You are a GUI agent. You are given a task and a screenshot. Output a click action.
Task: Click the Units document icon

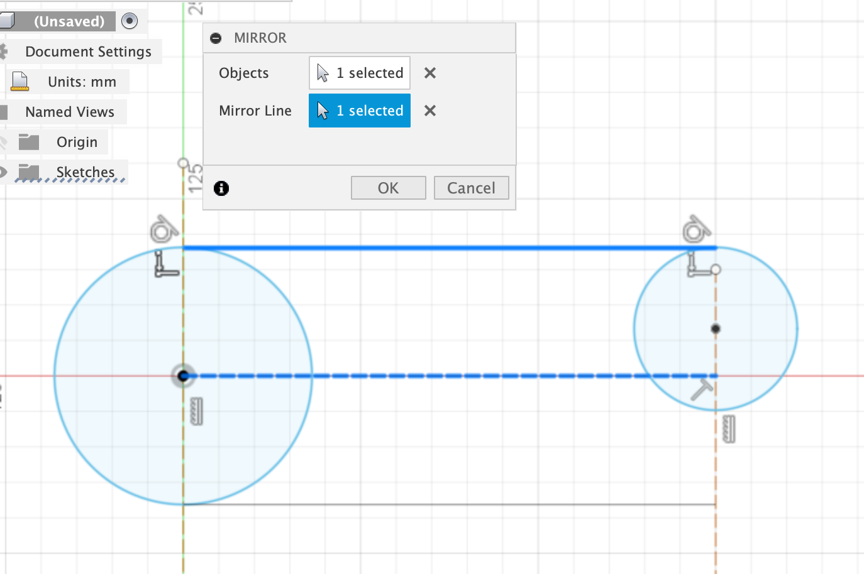tap(20, 82)
